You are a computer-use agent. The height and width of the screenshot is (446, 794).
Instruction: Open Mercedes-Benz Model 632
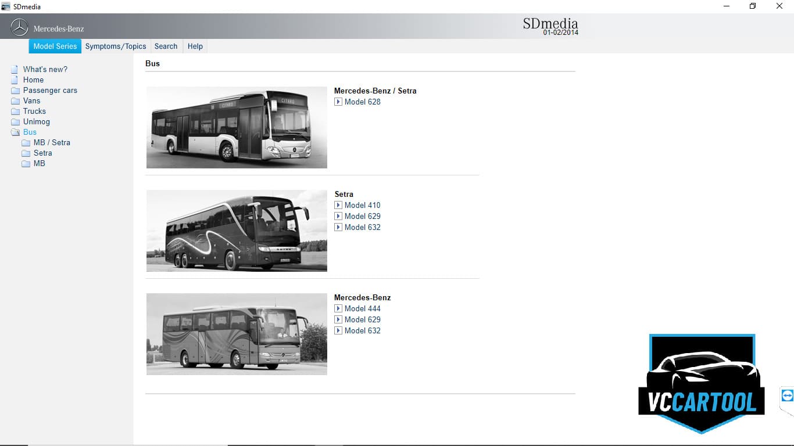pyautogui.click(x=362, y=330)
